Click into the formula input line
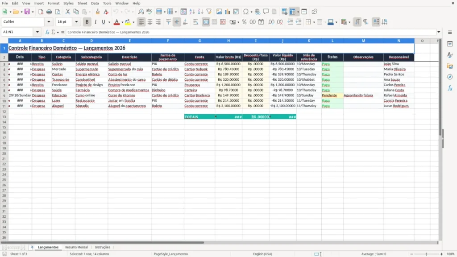Viewport: 457px width, 257px height. (251, 32)
